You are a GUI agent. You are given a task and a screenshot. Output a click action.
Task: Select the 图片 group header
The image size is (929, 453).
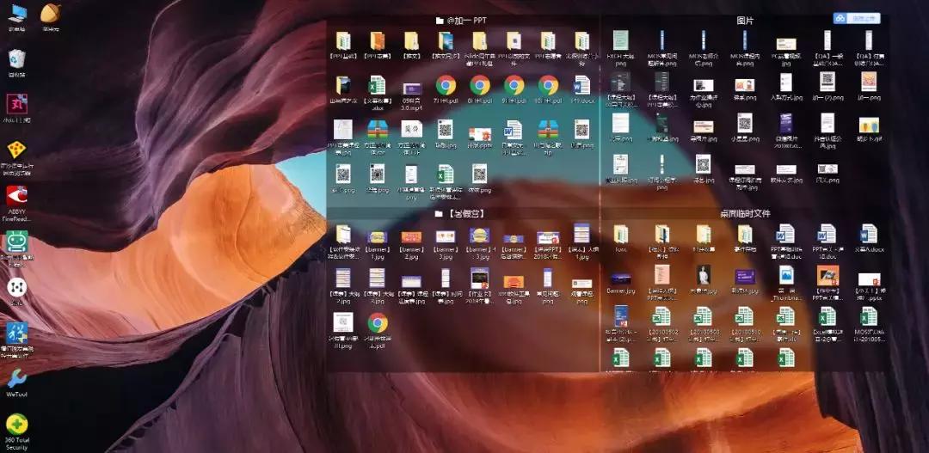[x=745, y=21]
